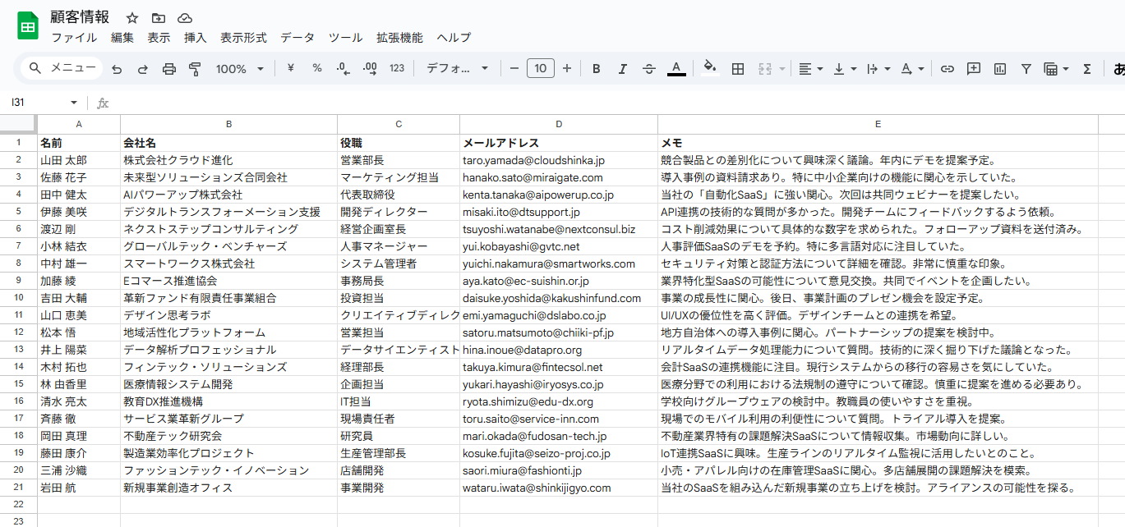Open the text color picker
Image resolution: width=1125 pixels, height=527 pixels.
click(x=676, y=69)
